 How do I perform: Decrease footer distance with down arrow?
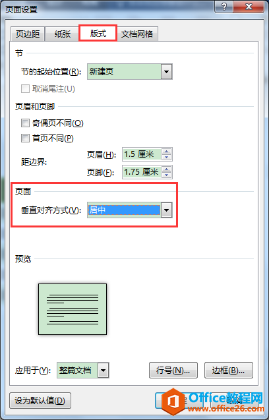click(167, 175)
